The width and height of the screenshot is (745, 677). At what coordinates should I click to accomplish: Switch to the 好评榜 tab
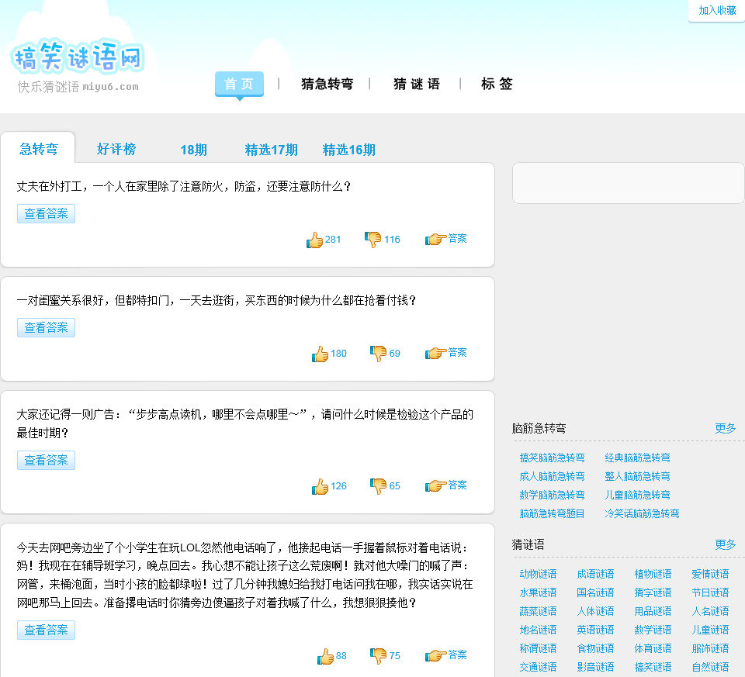coord(116,149)
